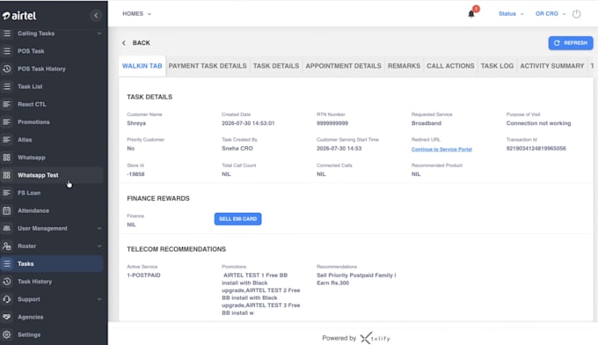The height and width of the screenshot is (345, 598).
Task: Click the Support headset icon
Action: click(x=7, y=299)
